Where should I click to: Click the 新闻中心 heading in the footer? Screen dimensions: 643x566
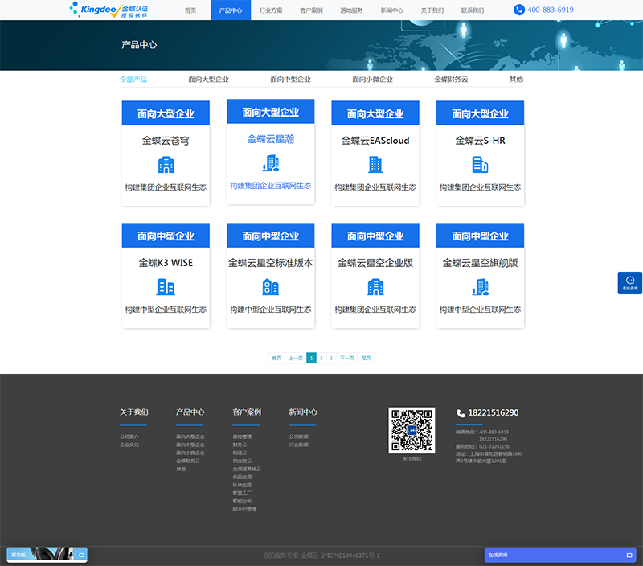303,412
